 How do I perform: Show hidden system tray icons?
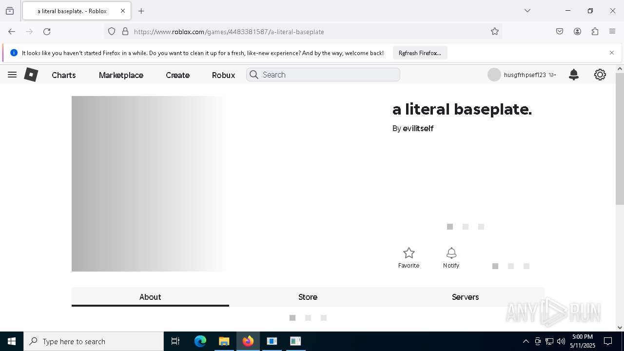tap(526, 341)
